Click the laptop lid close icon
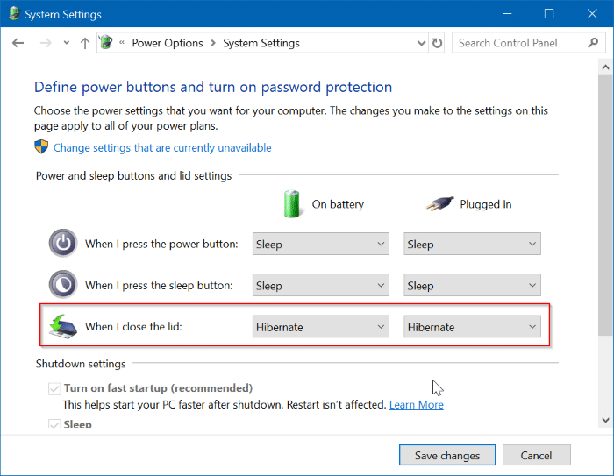Screen dimensions: 614x476 (x=63, y=327)
